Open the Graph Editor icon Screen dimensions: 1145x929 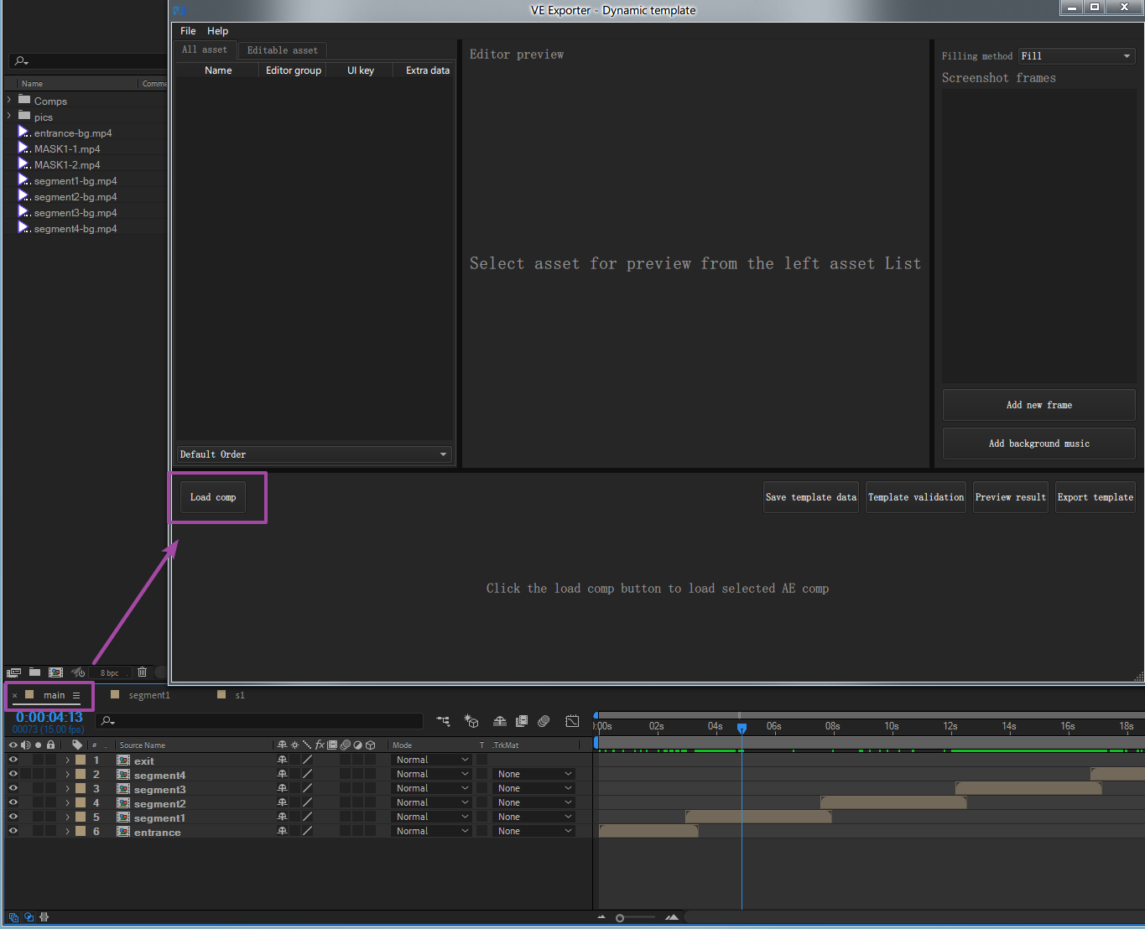point(572,721)
